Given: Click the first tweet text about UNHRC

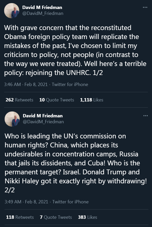Looking at the screenshot, I should [x=75, y=50].
